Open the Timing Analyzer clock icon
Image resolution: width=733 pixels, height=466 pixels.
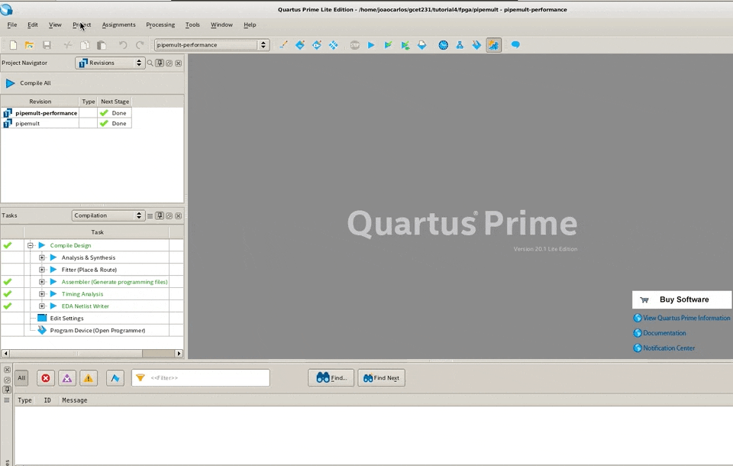pyautogui.click(x=443, y=45)
